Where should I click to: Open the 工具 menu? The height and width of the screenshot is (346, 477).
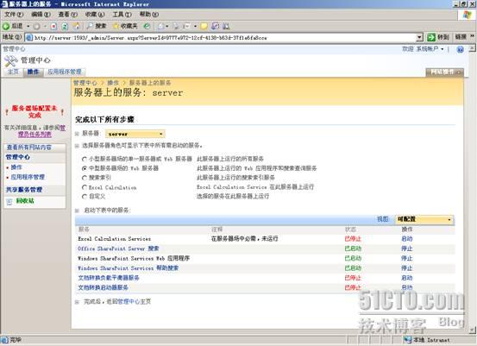122,15
